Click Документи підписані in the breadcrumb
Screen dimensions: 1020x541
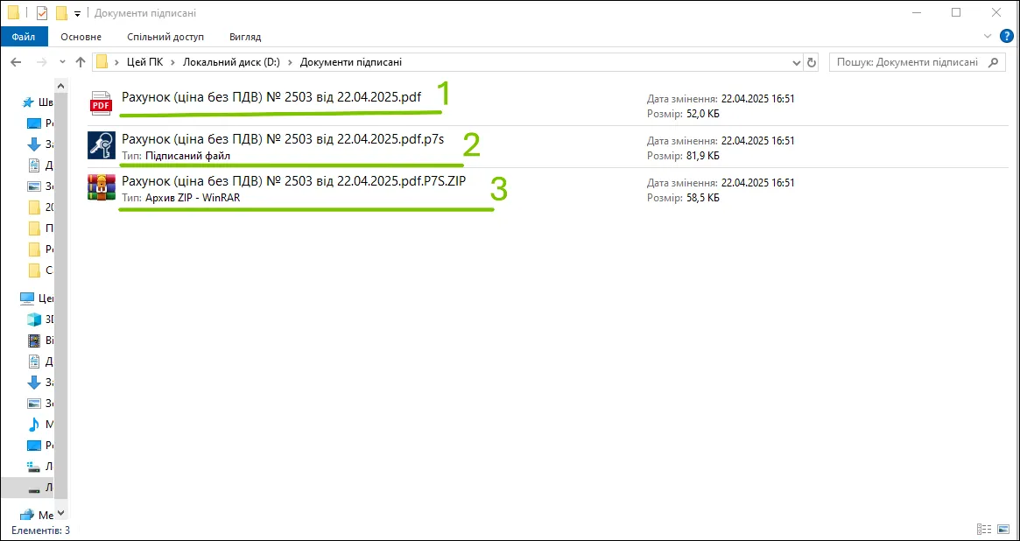[350, 62]
